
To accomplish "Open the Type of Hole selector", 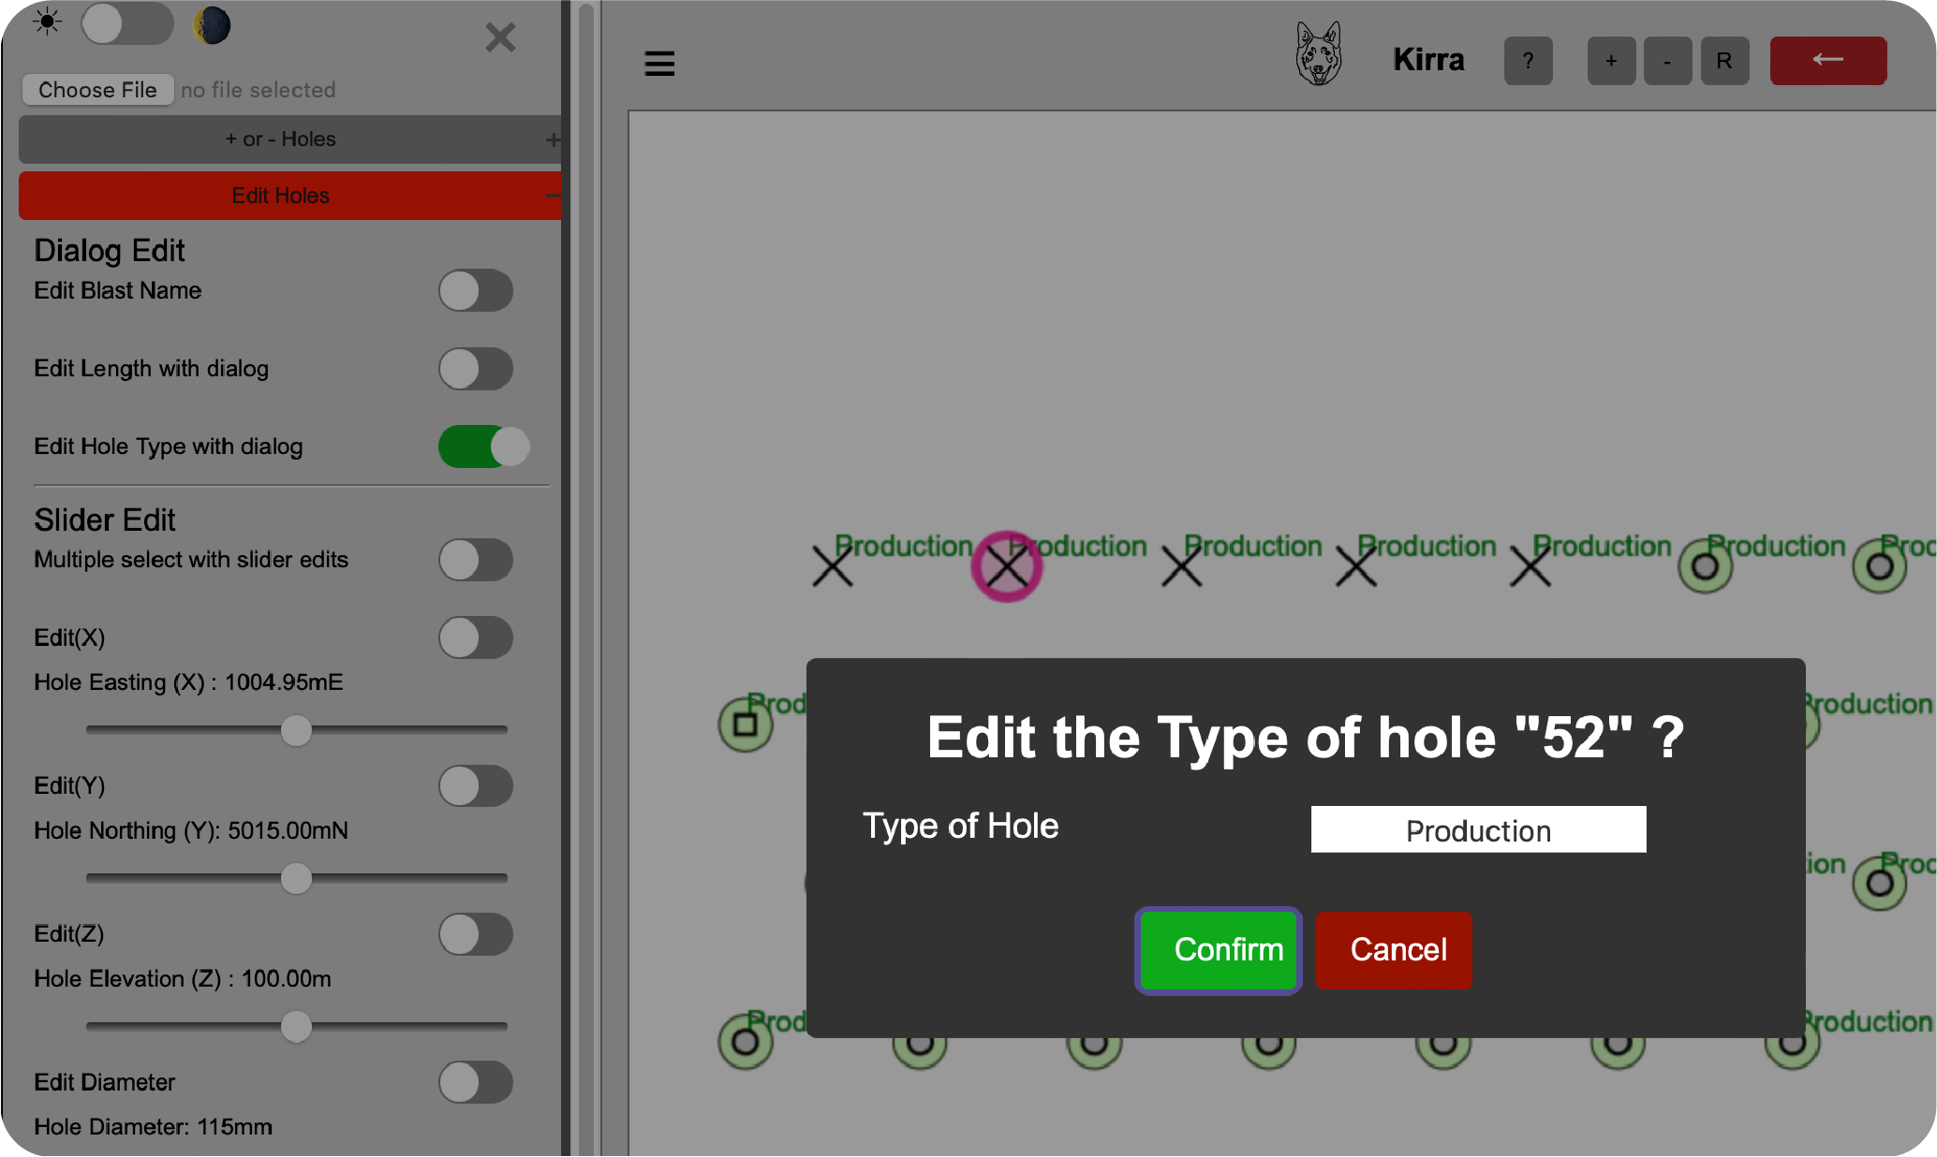I will click(x=1478, y=829).
